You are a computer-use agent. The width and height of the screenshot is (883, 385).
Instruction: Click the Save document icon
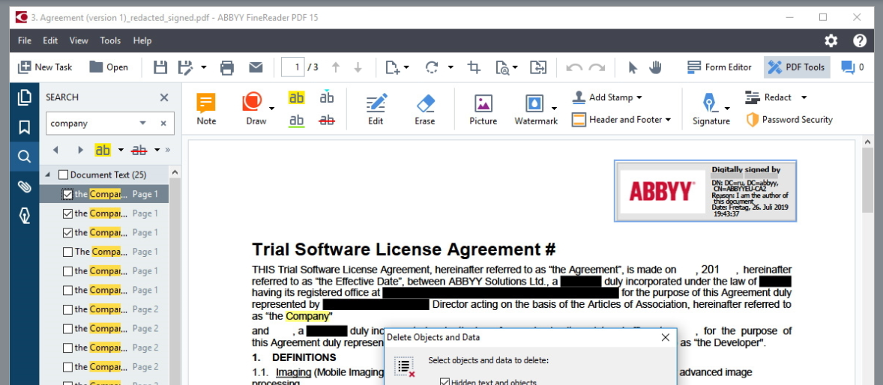[x=160, y=67]
